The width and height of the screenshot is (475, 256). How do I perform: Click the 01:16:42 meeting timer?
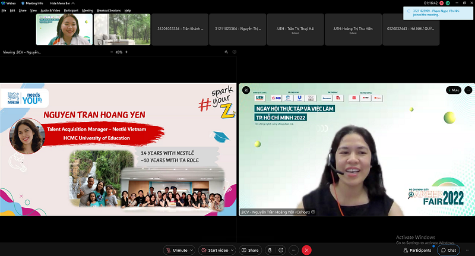[430, 3]
